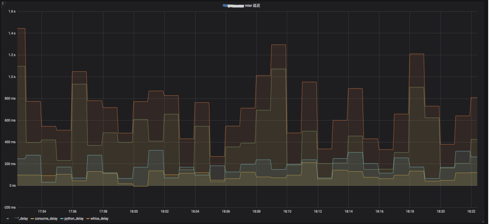Click the 18:22 time axis label

[471, 211]
